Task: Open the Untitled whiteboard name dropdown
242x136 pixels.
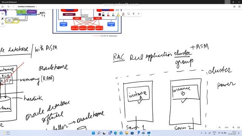Action: click(28, 7)
